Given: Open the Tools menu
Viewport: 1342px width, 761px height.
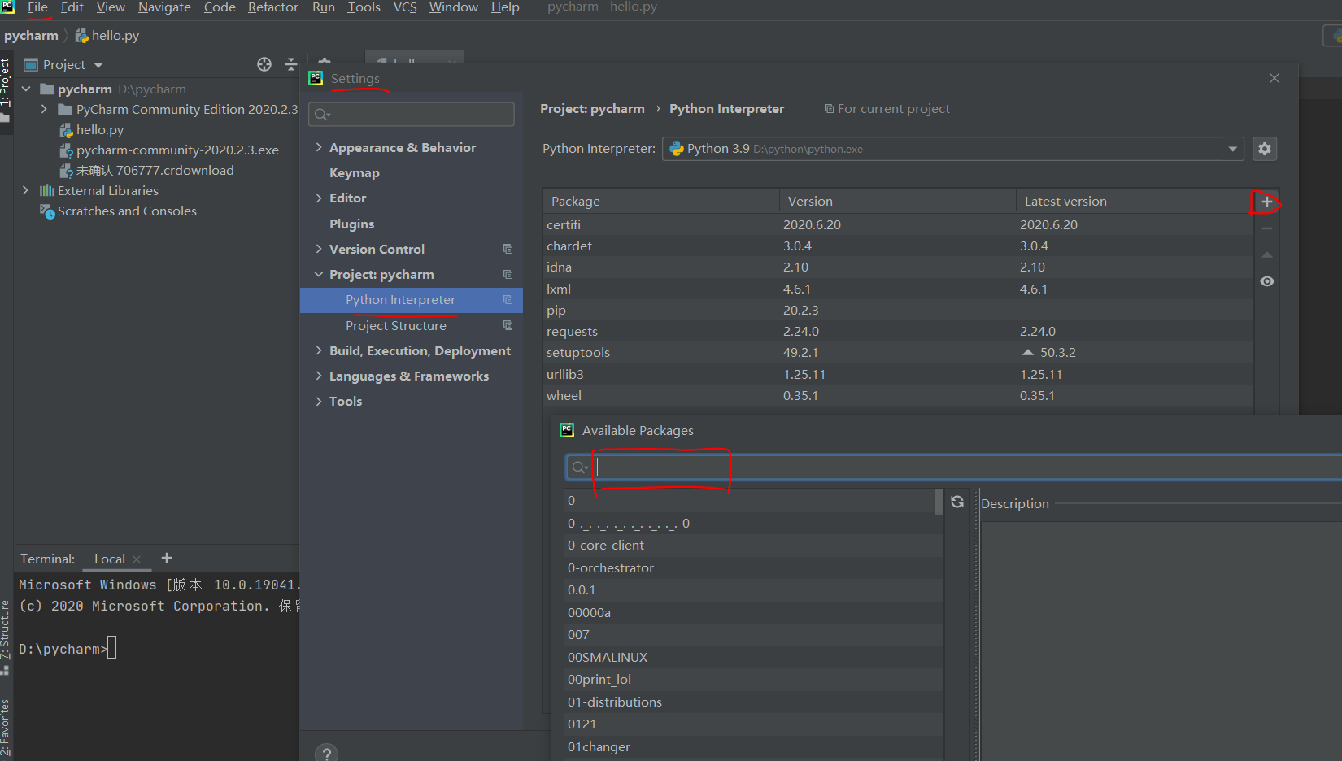Looking at the screenshot, I should pyautogui.click(x=364, y=7).
